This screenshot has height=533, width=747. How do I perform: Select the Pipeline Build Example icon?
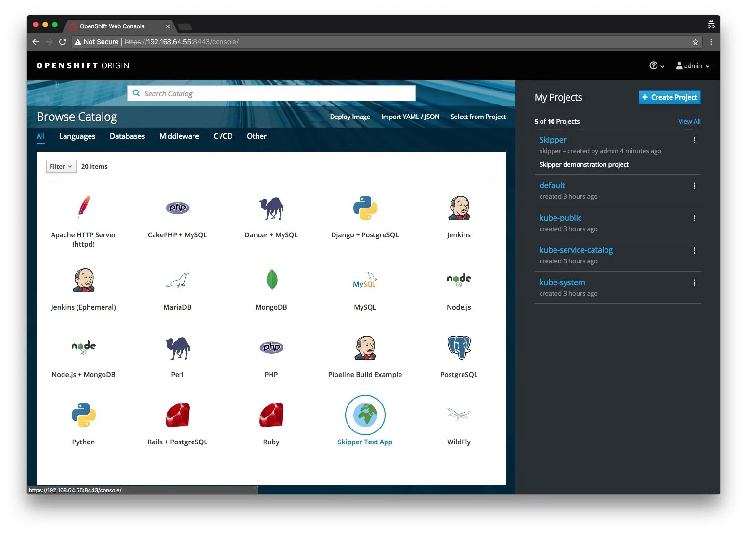365,348
